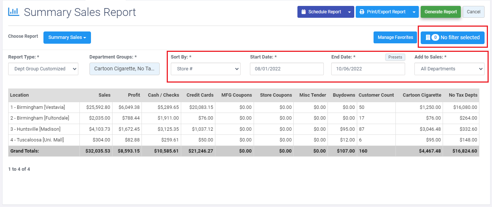492x207 pixels.
Task: Click the Grand Totals label
Action: (25, 151)
